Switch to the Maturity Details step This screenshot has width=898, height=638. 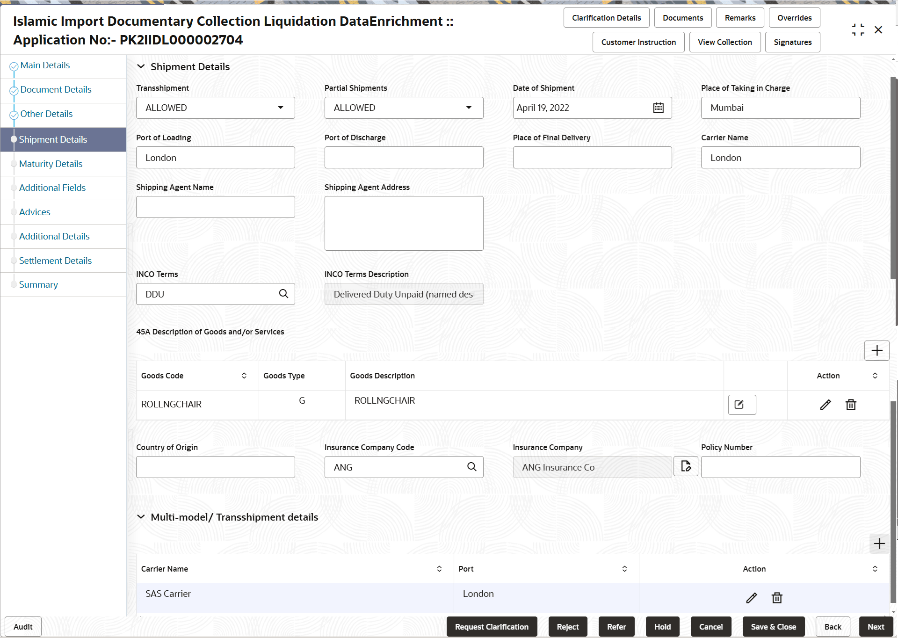[x=51, y=164]
